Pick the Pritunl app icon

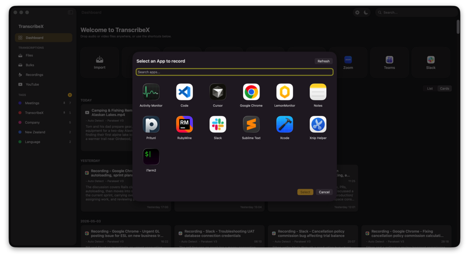pos(151,124)
